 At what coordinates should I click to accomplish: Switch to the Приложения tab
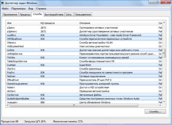pos(10,14)
